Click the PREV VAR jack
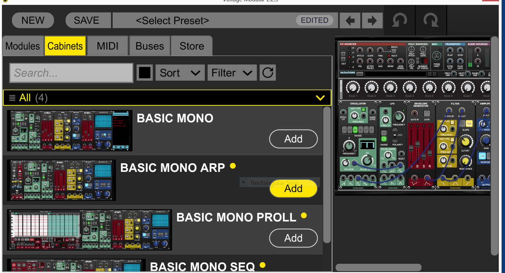This screenshot has height=273, width=505. [x=454, y=74]
